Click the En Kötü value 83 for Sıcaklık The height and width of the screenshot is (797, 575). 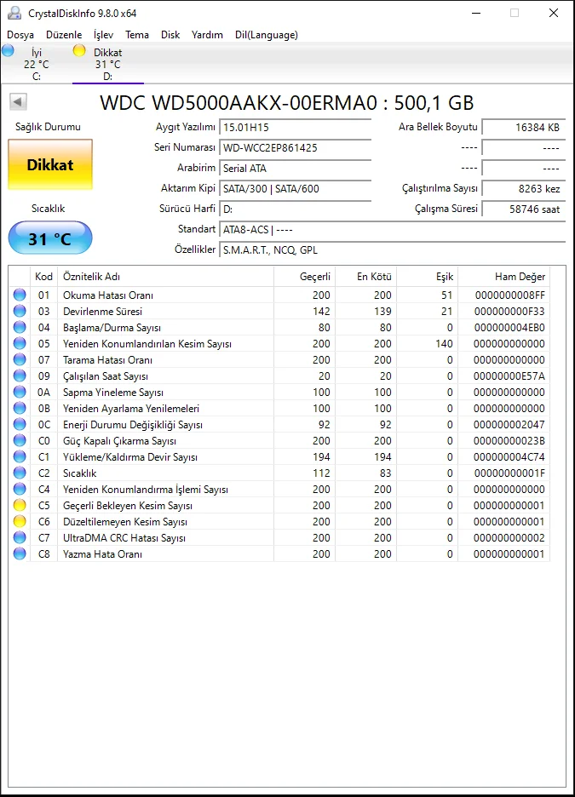385,473
